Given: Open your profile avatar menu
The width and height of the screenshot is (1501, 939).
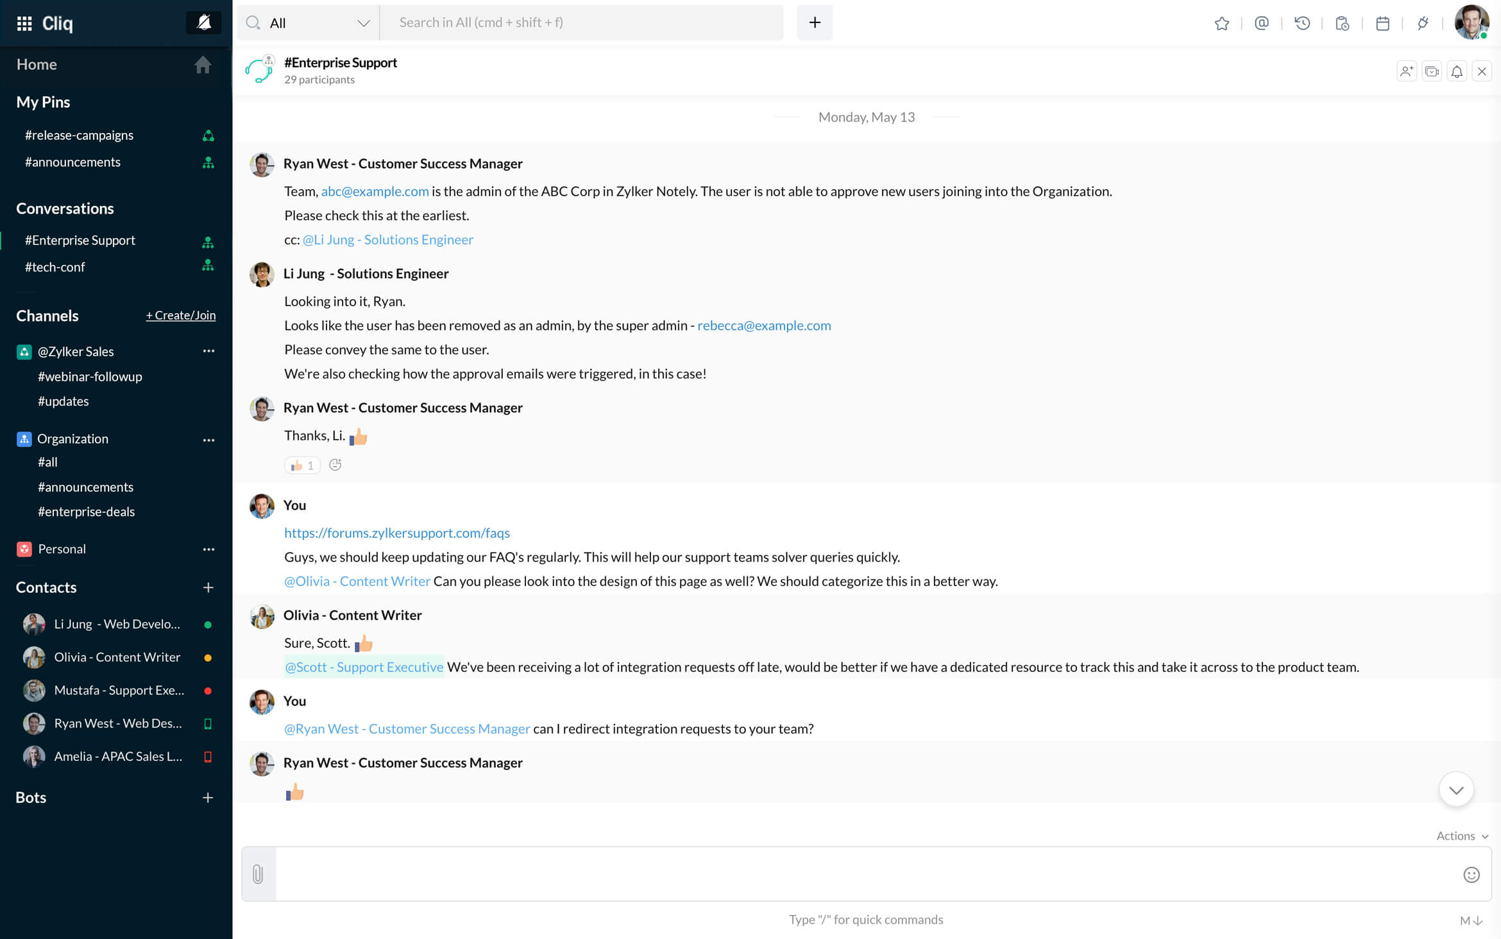Looking at the screenshot, I should (x=1471, y=22).
